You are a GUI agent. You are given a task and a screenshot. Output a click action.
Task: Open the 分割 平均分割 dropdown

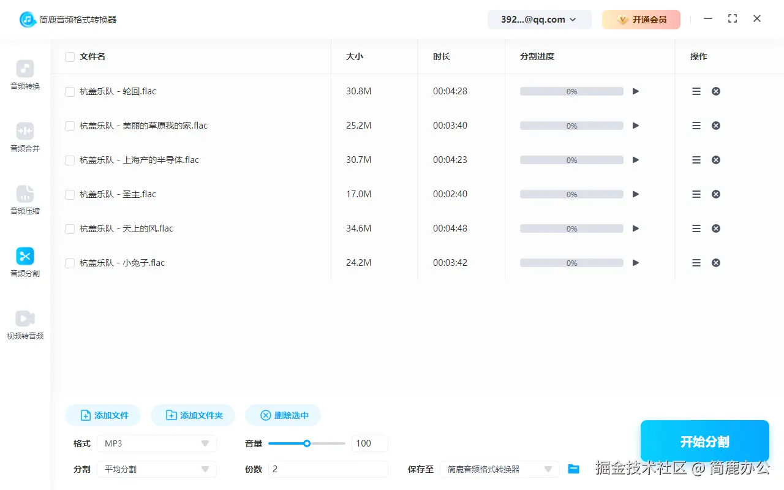point(158,469)
